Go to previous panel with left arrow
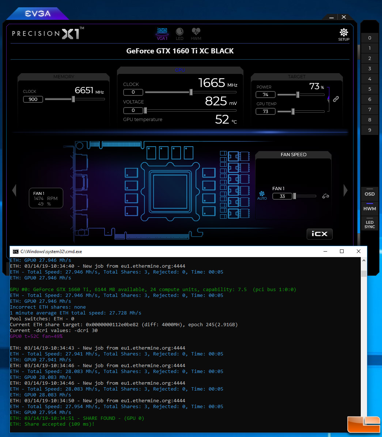Screen dimensions: 382x437 click(14, 191)
